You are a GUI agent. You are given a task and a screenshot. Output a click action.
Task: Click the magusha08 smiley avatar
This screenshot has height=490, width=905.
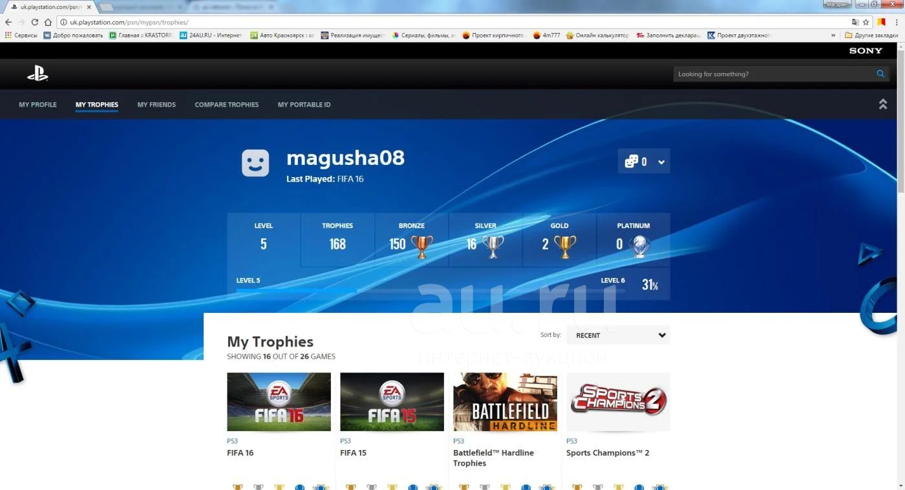coord(255,163)
